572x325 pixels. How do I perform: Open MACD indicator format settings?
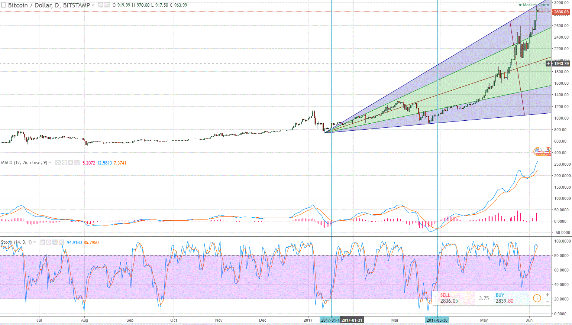[x=64, y=163]
